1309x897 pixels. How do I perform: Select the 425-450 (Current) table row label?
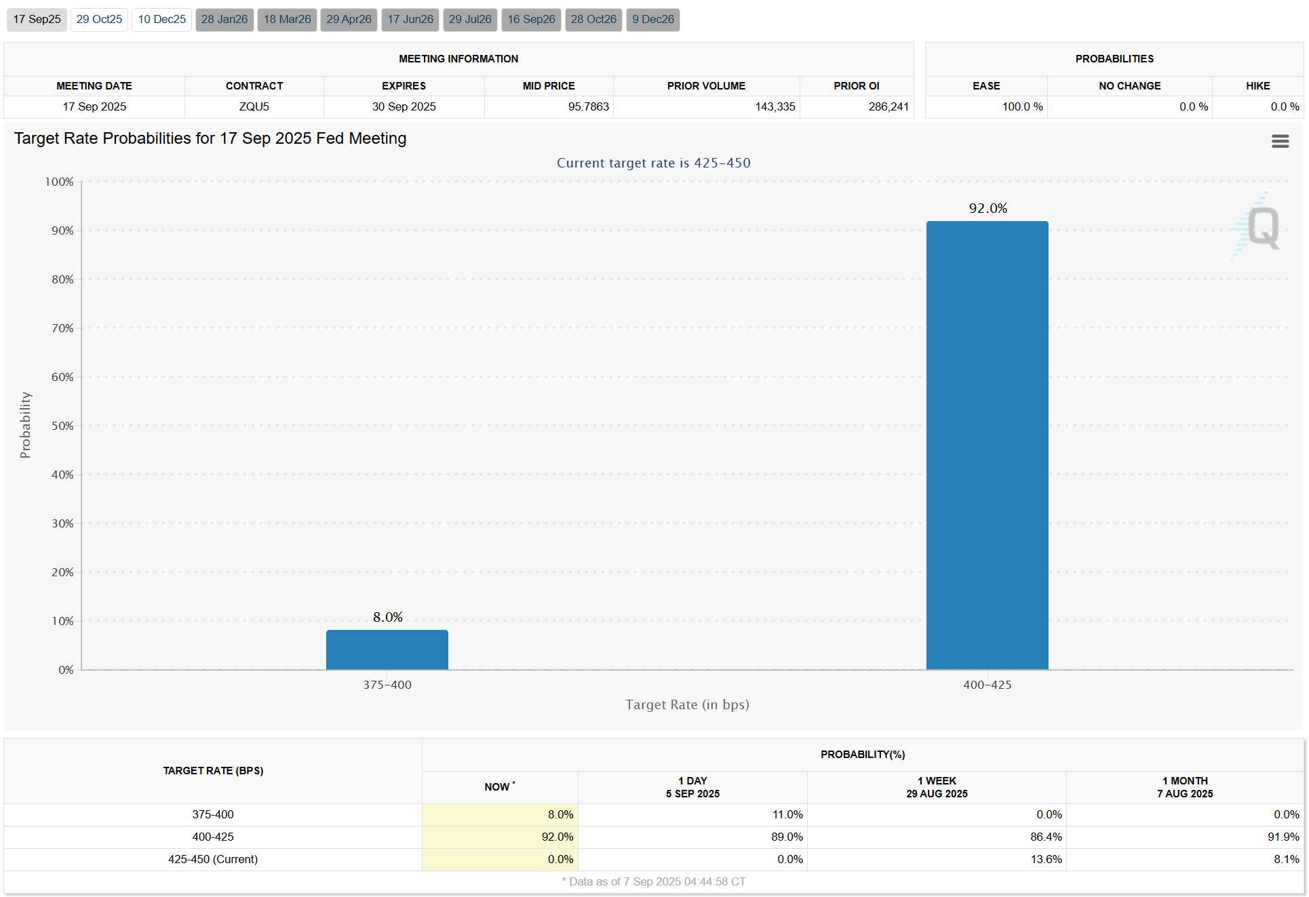pyautogui.click(x=212, y=859)
